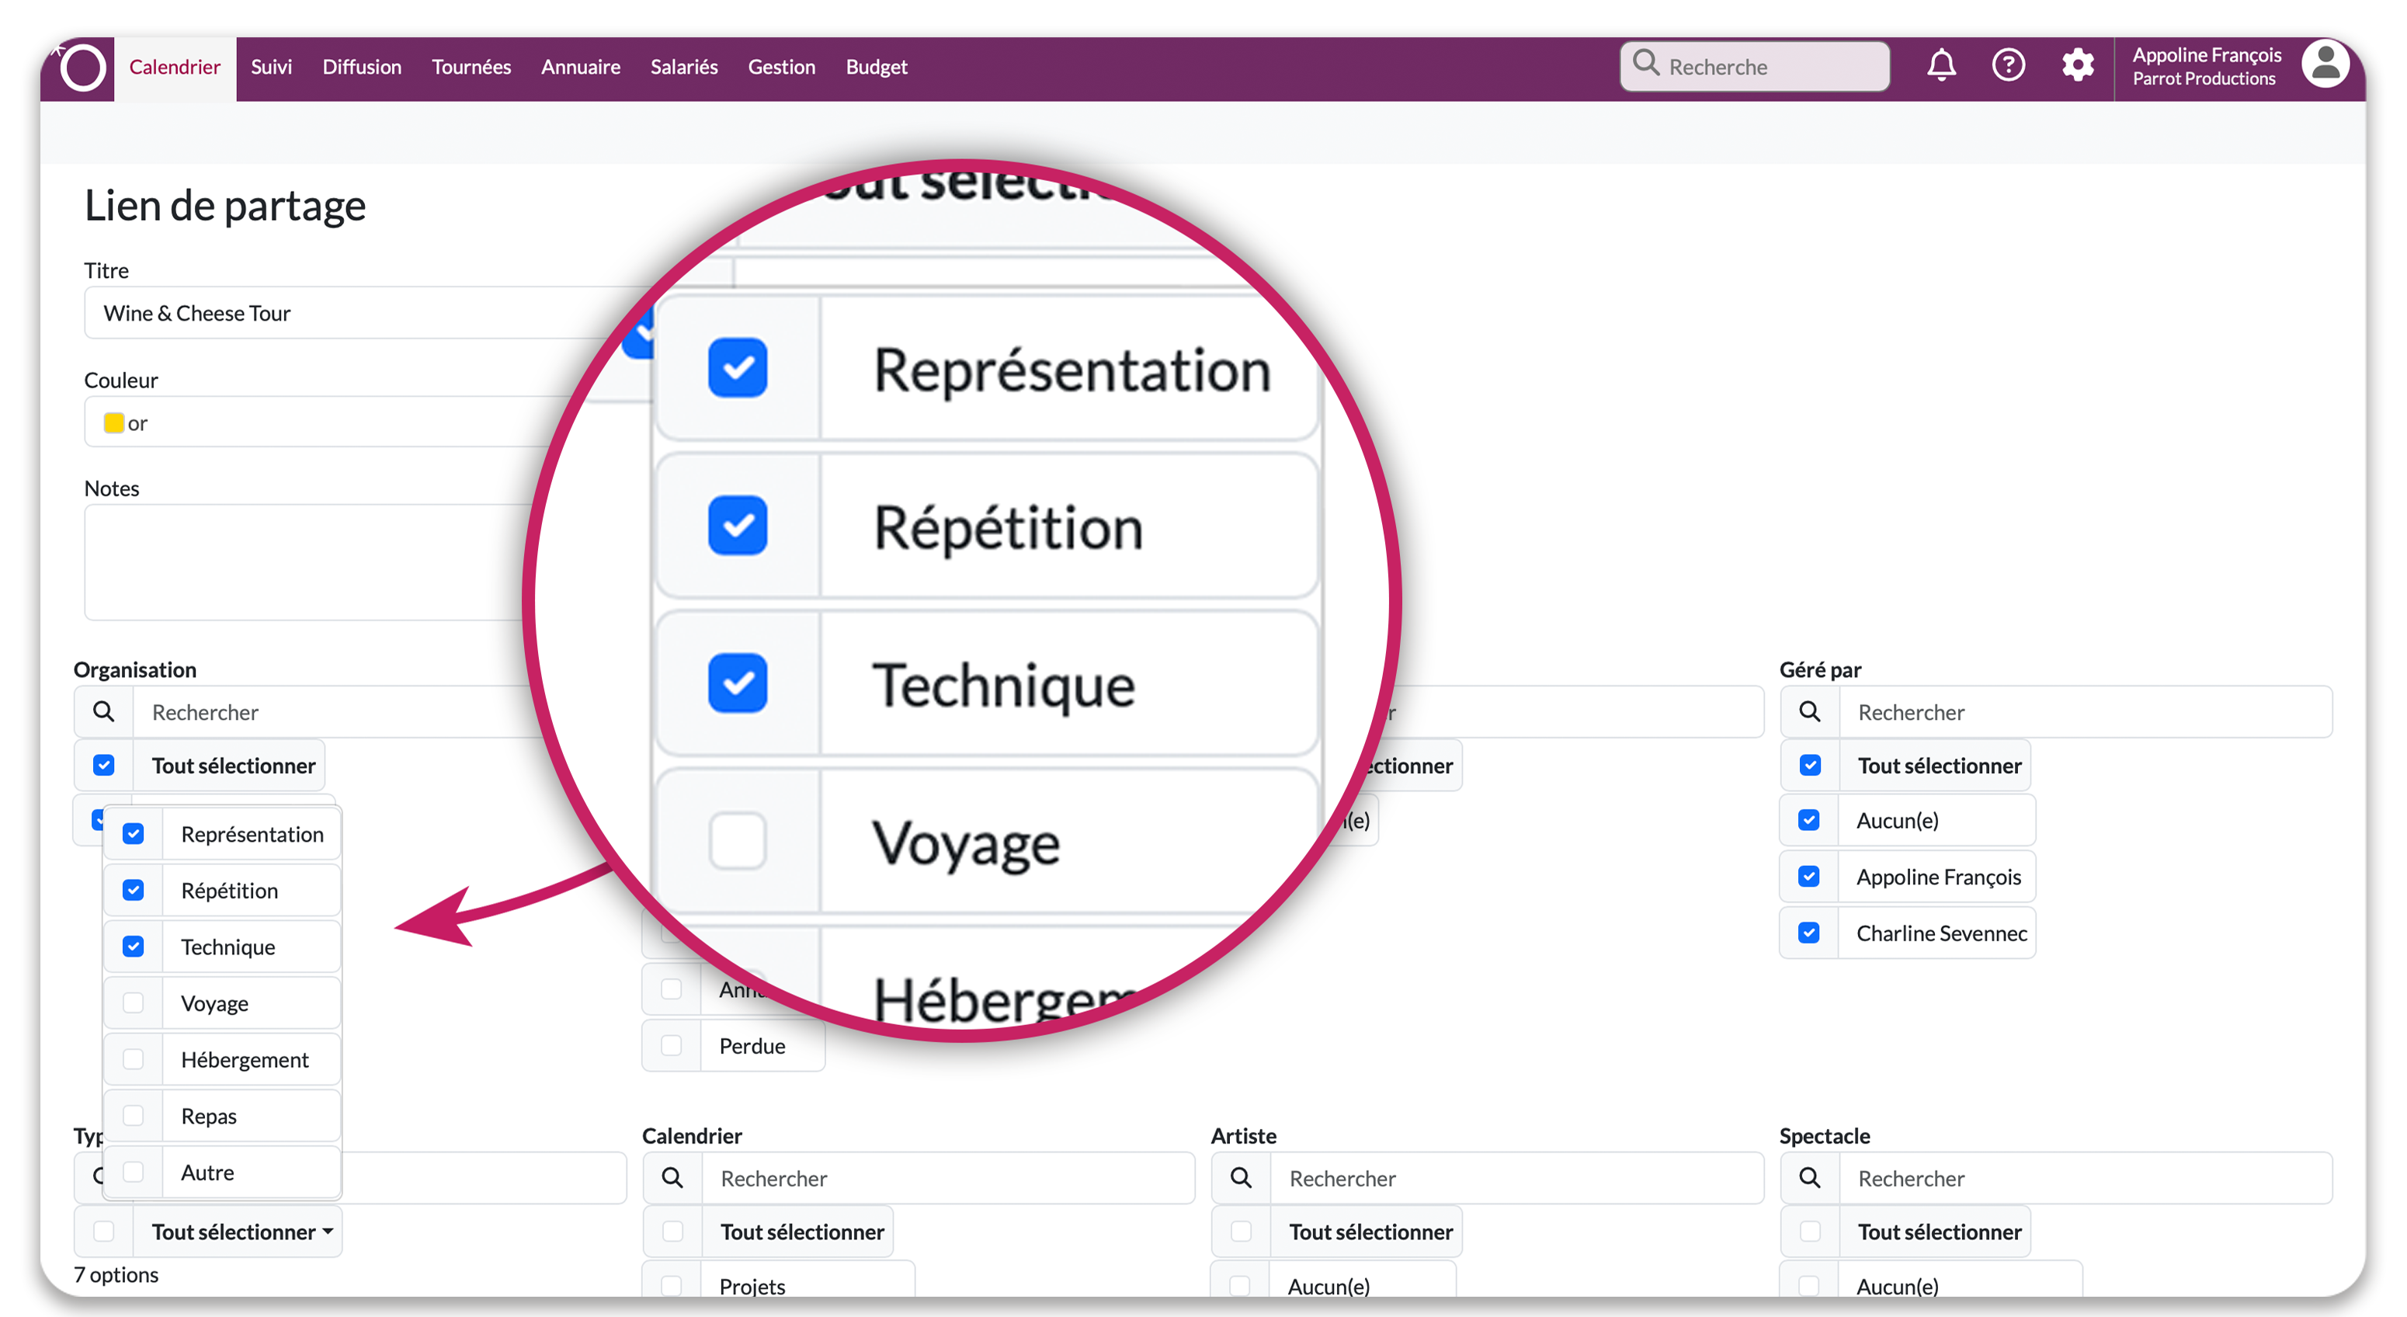This screenshot has height=1317, width=2407.
Task: Click the search icon under Artiste
Action: coord(1241,1178)
